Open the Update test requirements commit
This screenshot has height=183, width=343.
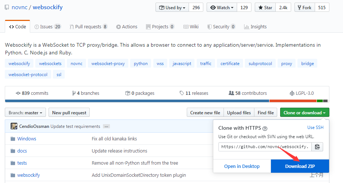pos(75,126)
